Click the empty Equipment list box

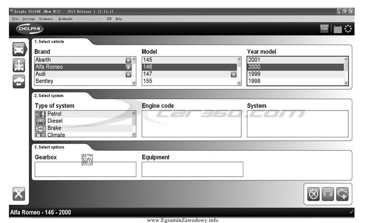pyautogui.click(x=192, y=169)
